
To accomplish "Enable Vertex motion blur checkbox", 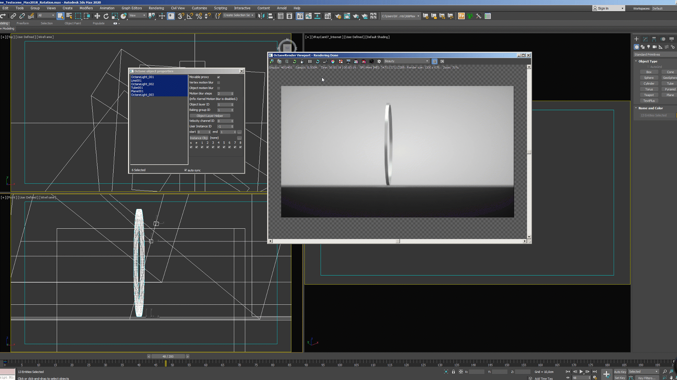I will coord(219,83).
